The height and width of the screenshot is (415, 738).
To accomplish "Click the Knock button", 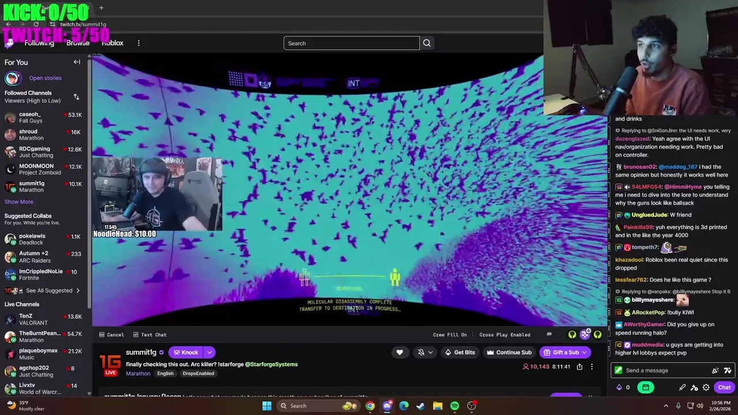I will 186,352.
